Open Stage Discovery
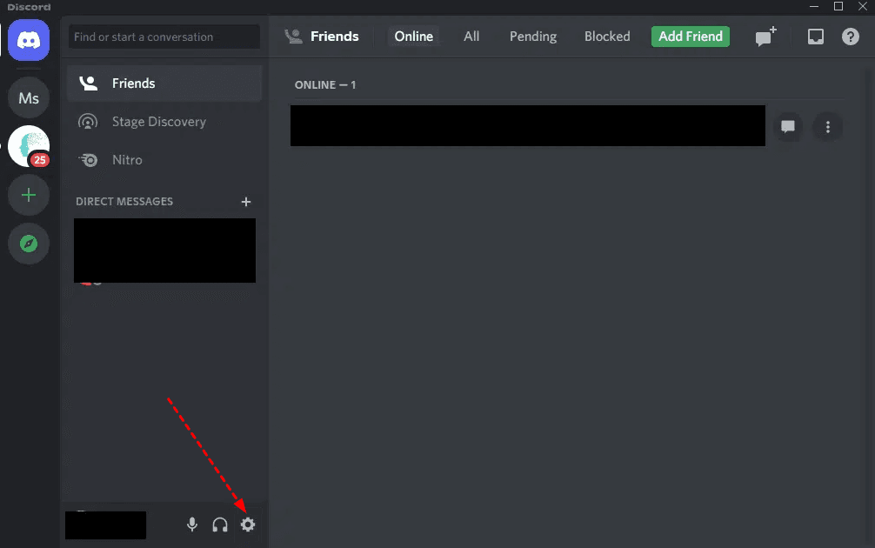Viewport: 875px width, 548px height. pyautogui.click(x=164, y=122)
